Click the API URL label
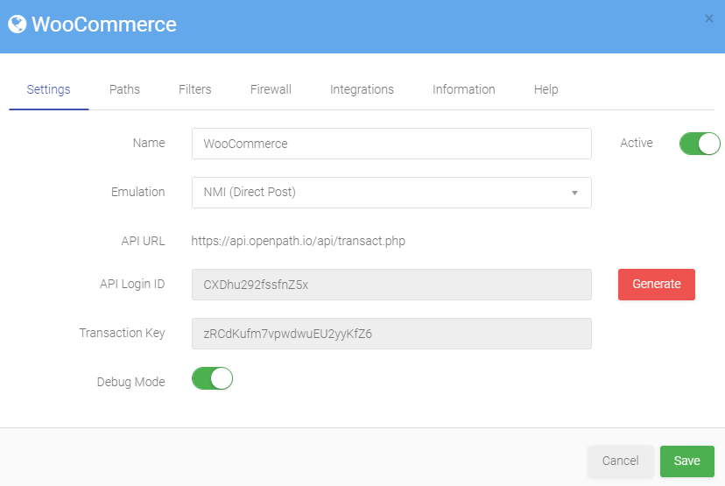This screenshot has width=725, height=486. pyautogui.click(x=143, y=241)
